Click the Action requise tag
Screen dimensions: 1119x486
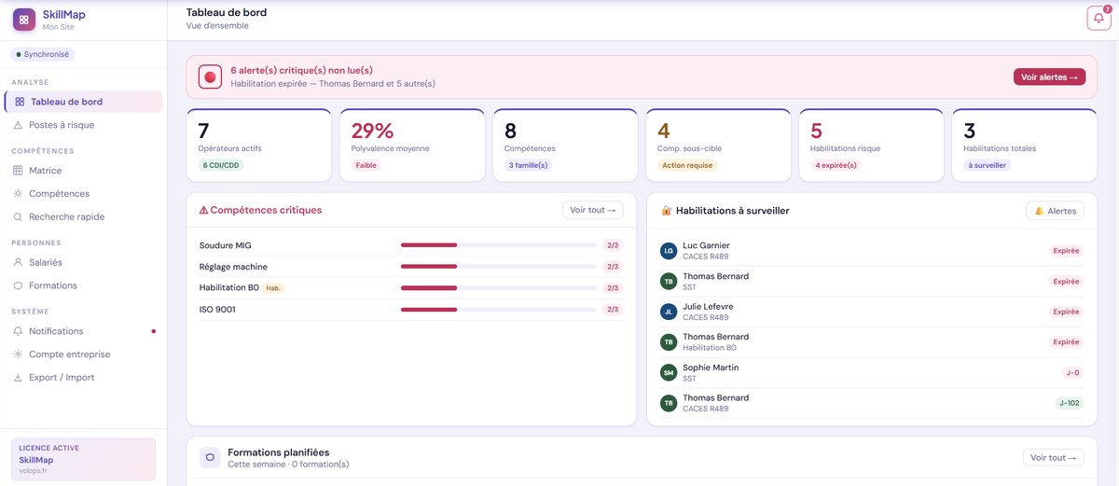pyautogui.click(x=688, y=165)
